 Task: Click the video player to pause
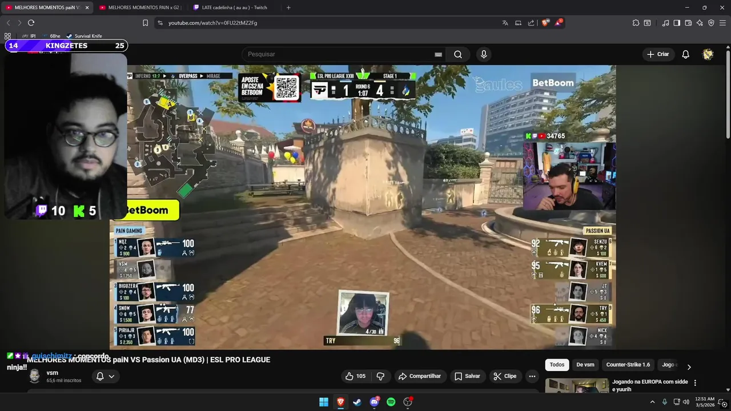(x=363, y=207)
